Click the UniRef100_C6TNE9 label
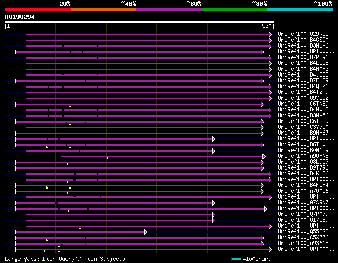The width and height of the screenshot is (338, 263). pyautogui.click(x=303, y=104)
